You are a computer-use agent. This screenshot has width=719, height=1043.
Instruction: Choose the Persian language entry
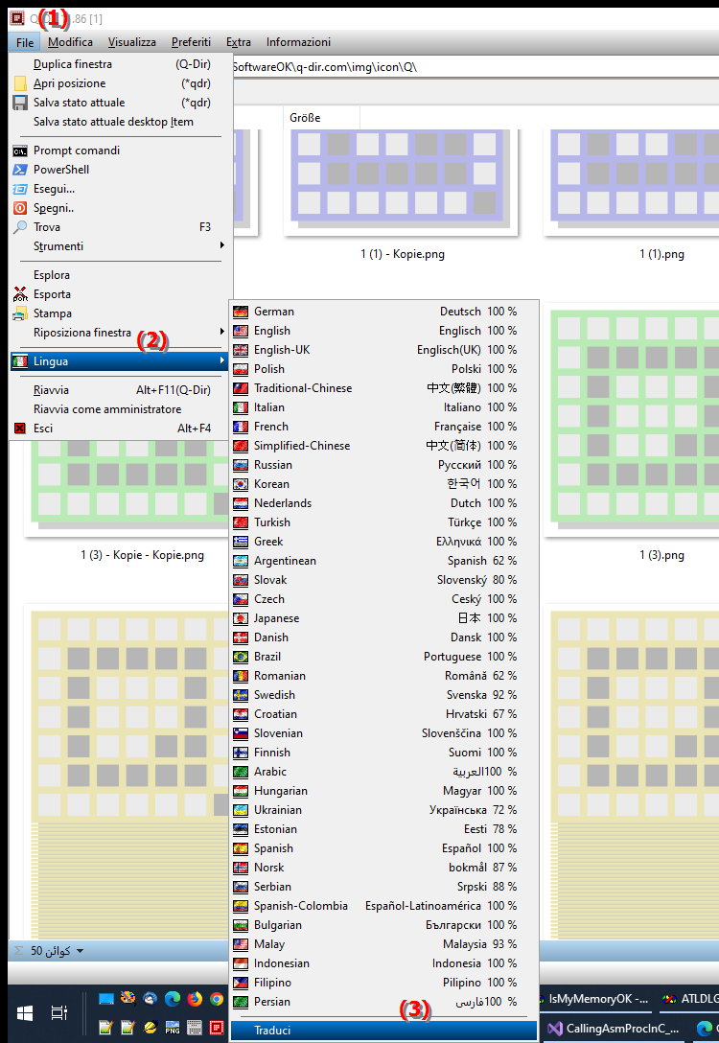[x=383, y=1002]
